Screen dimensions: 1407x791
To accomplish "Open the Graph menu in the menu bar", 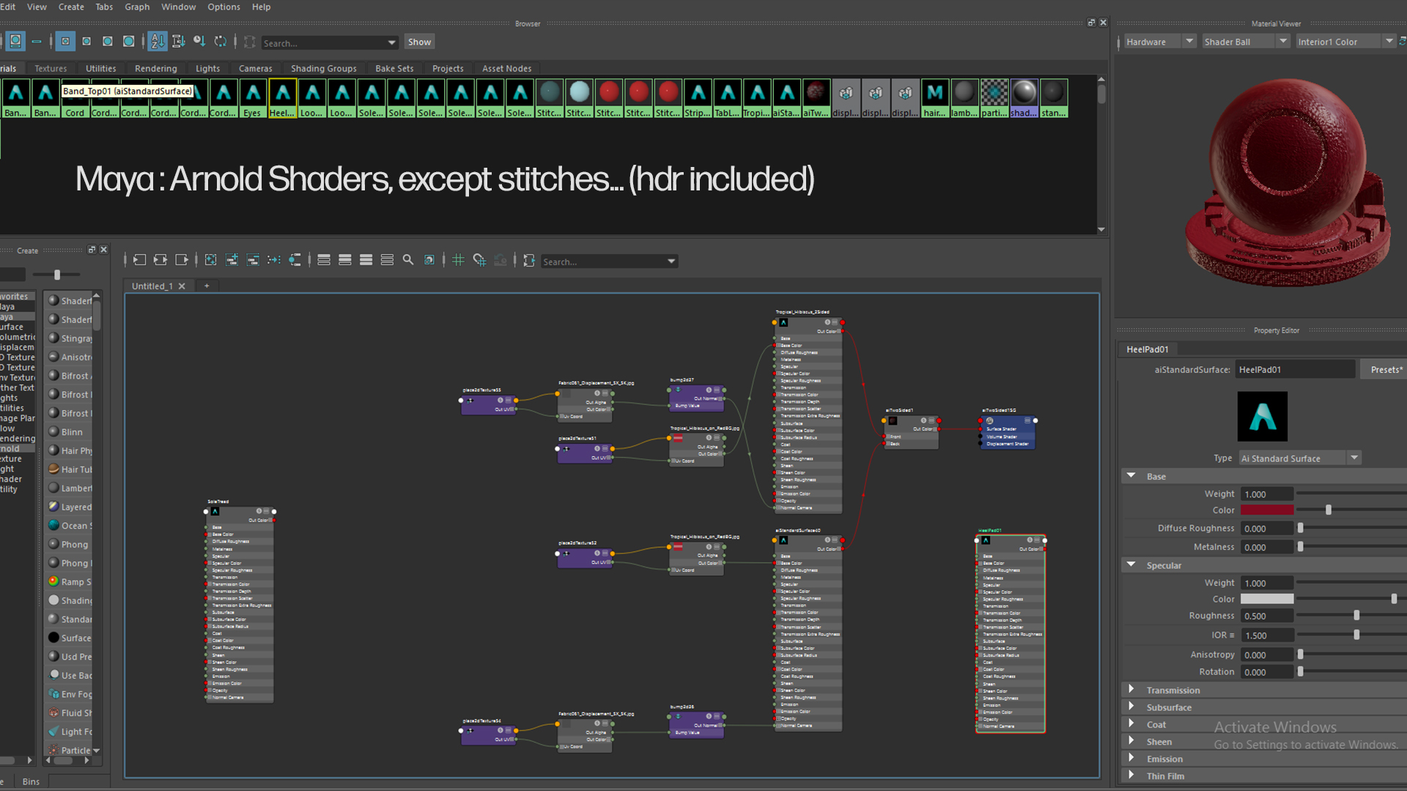I will (137, 7).
